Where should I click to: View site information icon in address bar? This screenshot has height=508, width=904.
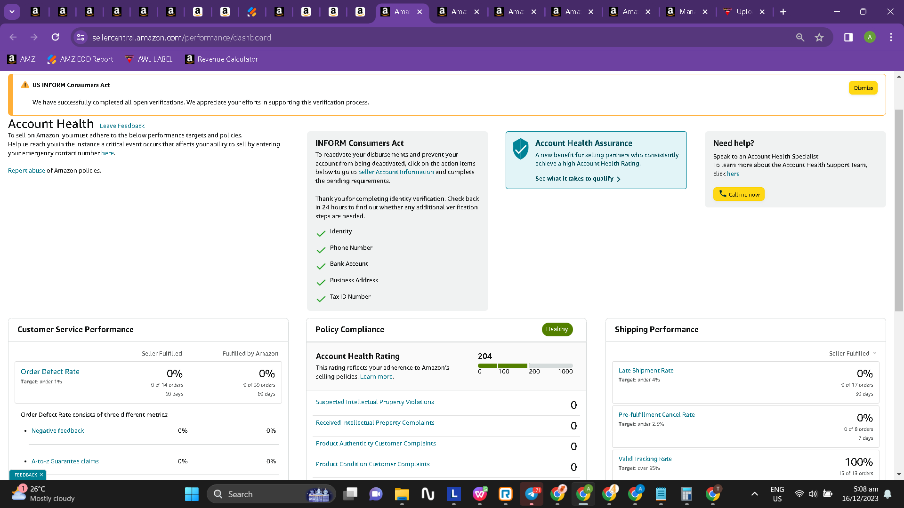click(x=81, y=37)
